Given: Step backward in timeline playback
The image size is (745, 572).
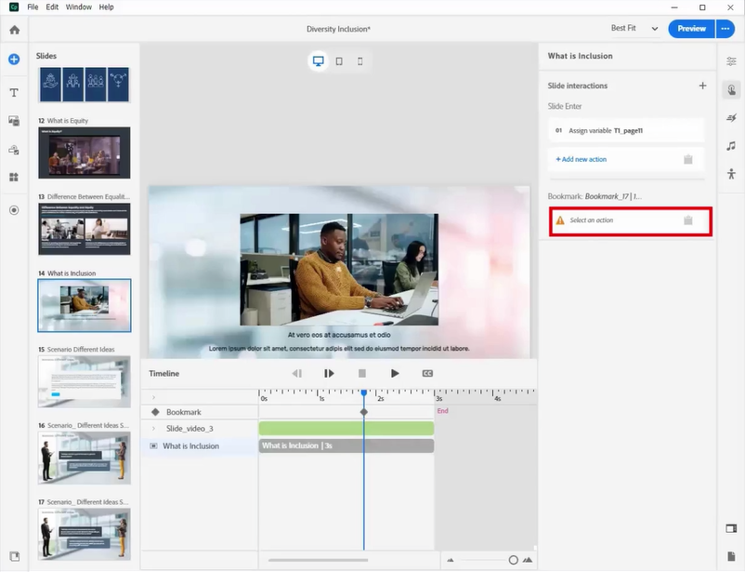Looking at the screenshot, I should tap(297, 374).
